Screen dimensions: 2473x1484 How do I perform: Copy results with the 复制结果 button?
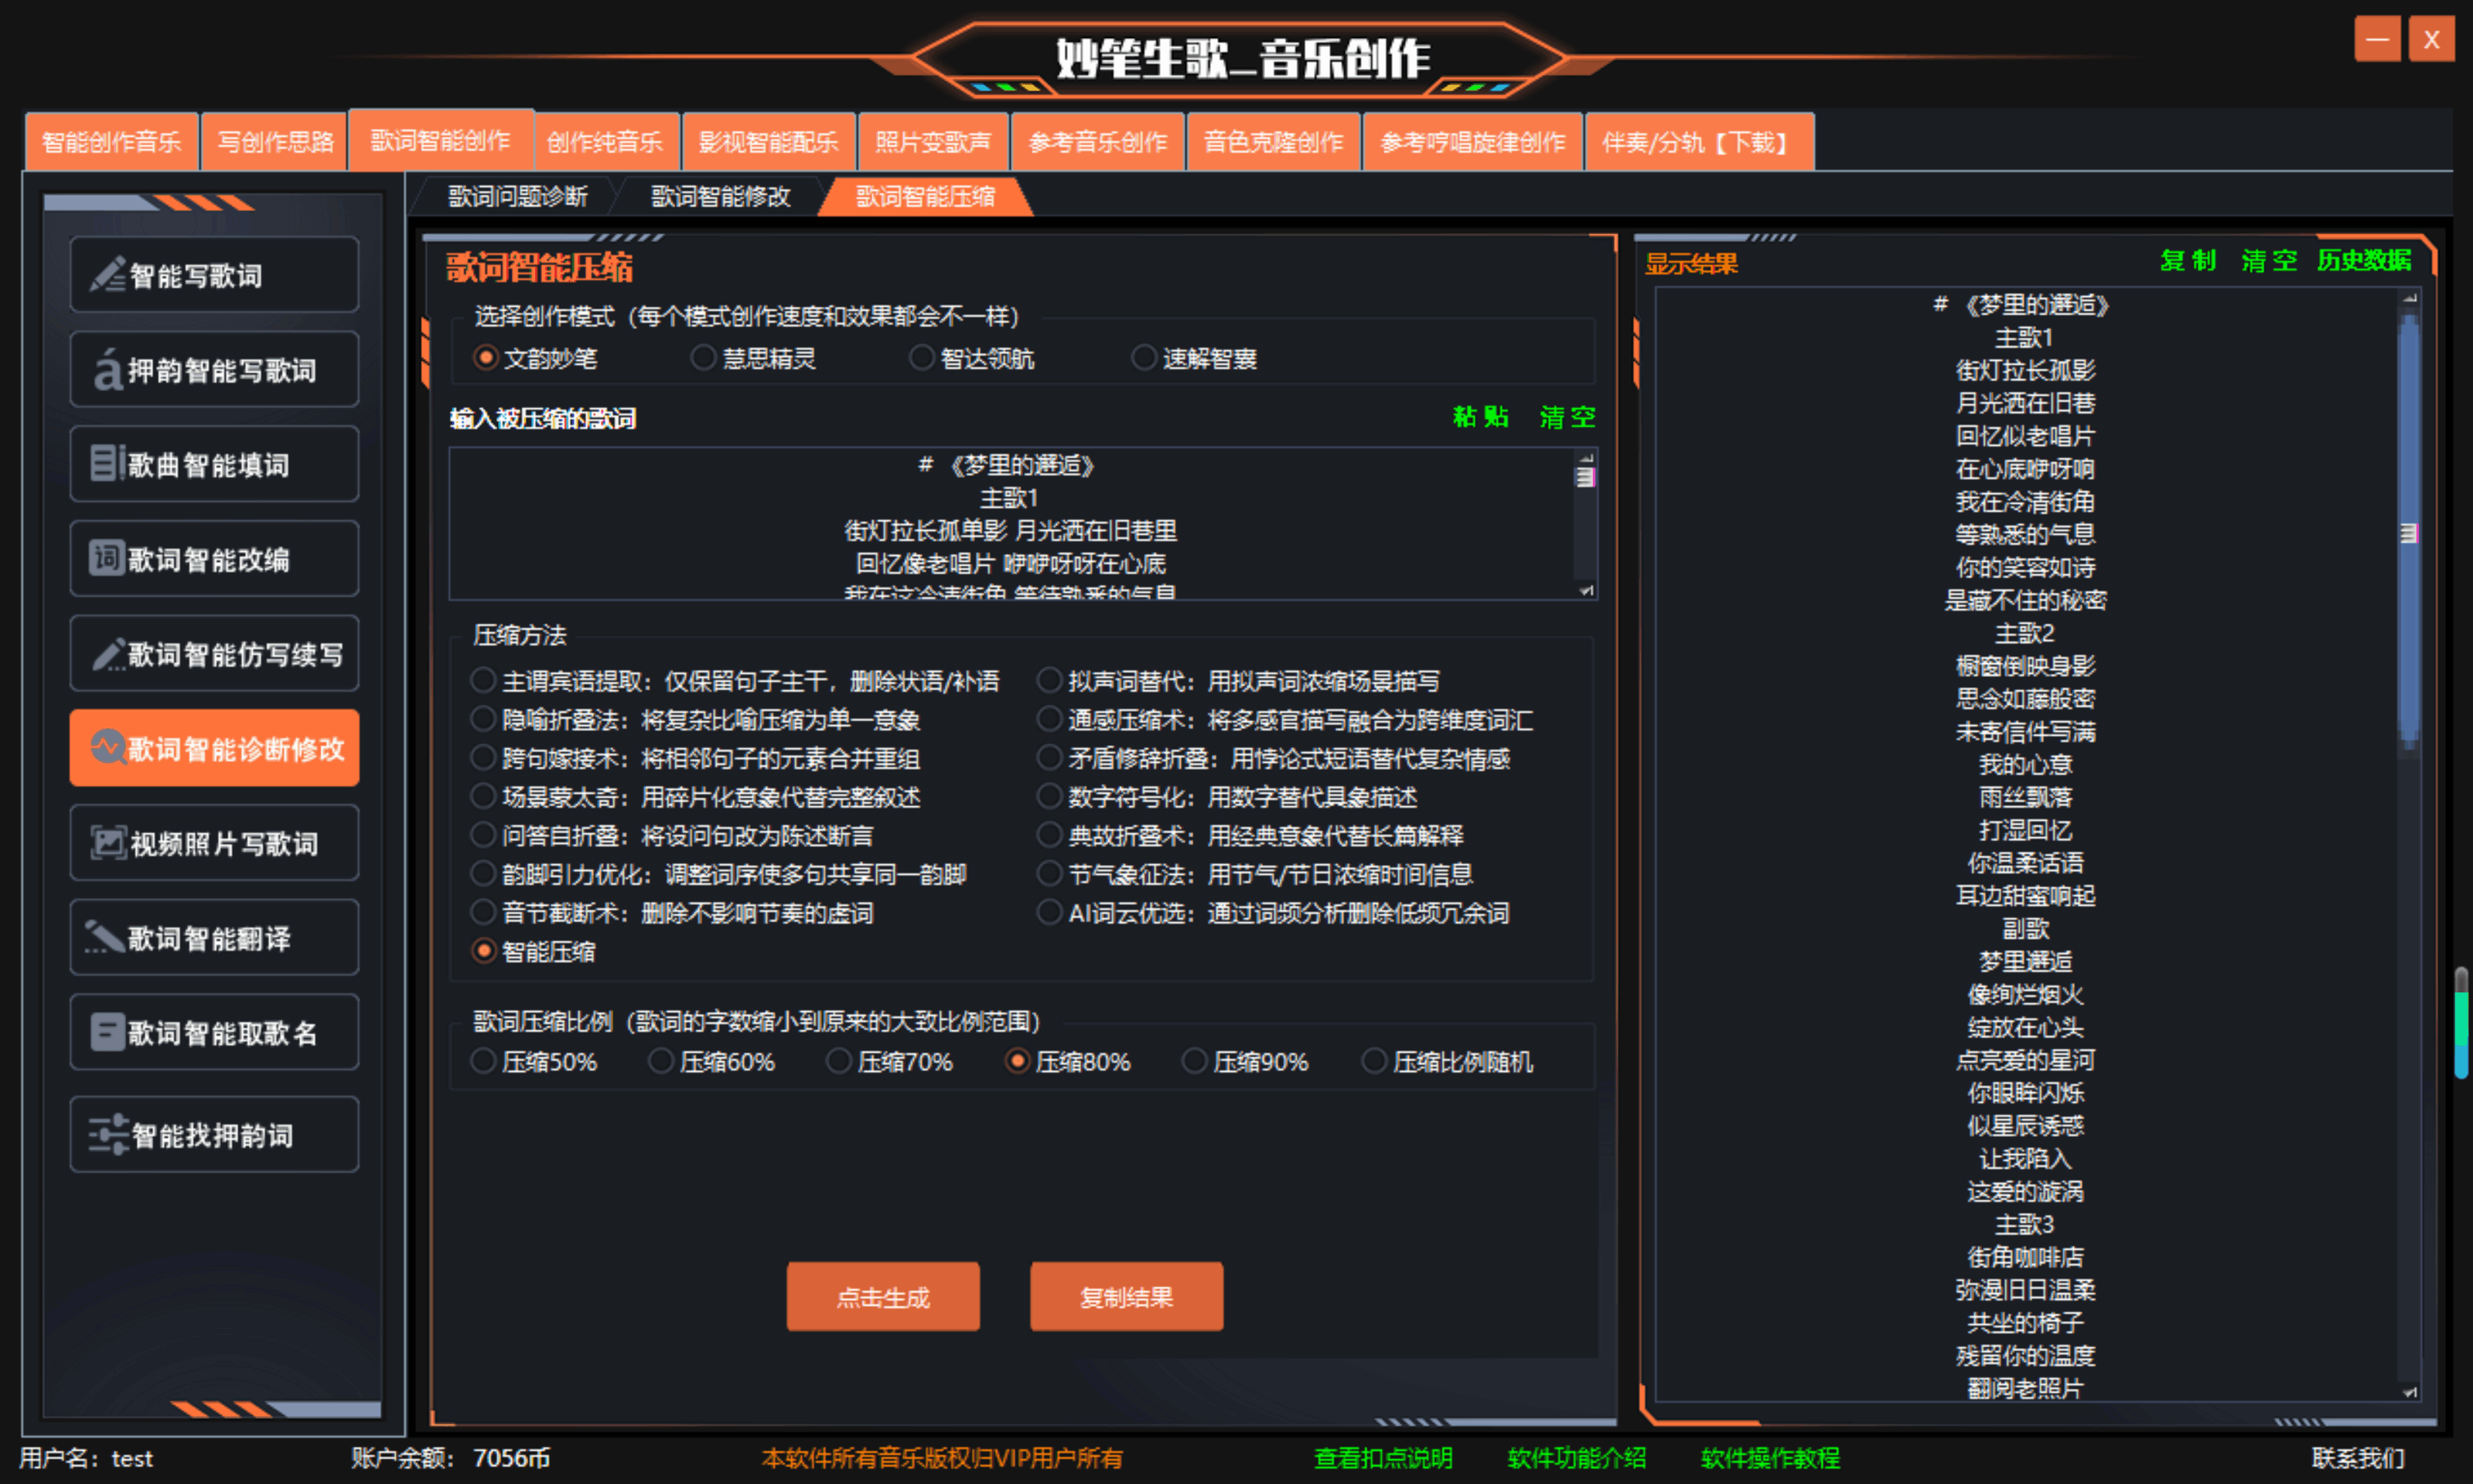[x=1125, y=1296]
